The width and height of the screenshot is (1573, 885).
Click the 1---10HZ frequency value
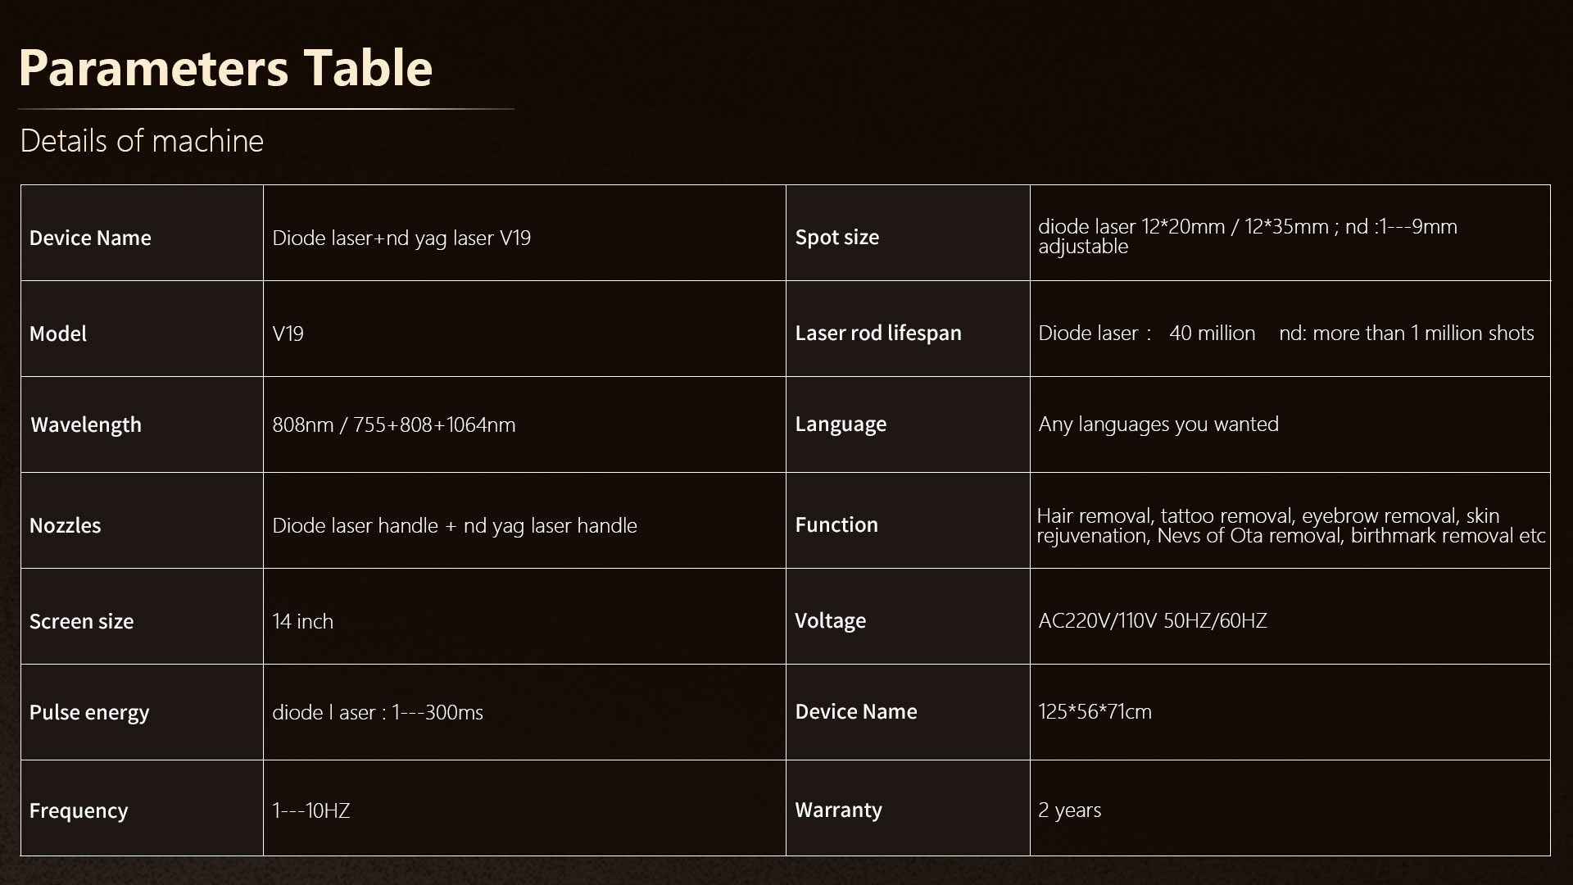tap(311, 810)
